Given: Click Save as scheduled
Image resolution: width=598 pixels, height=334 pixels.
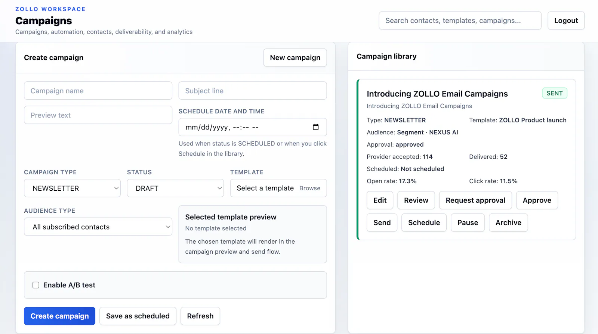Looking at the screenshot, I should (x=138, y=316).
